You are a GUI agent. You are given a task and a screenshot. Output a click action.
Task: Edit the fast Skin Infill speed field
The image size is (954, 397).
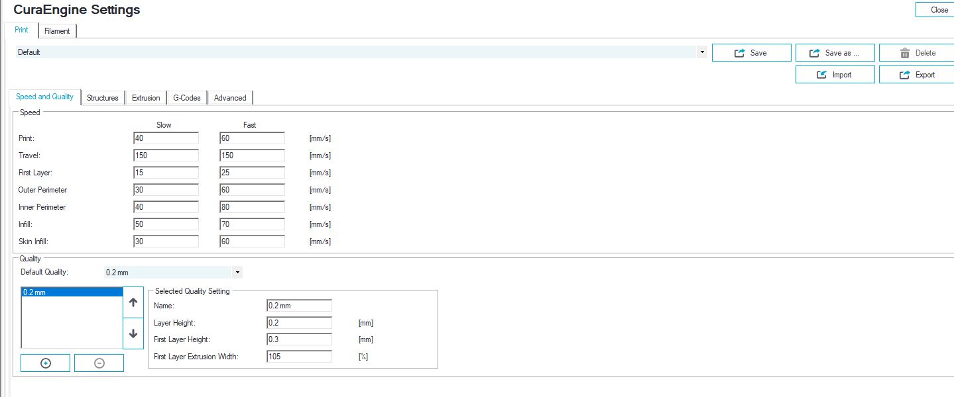click(x=252, y=242)
